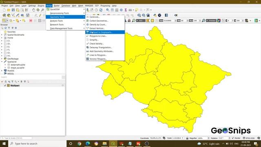Toggle the Render checkbox in status bar

233,138
